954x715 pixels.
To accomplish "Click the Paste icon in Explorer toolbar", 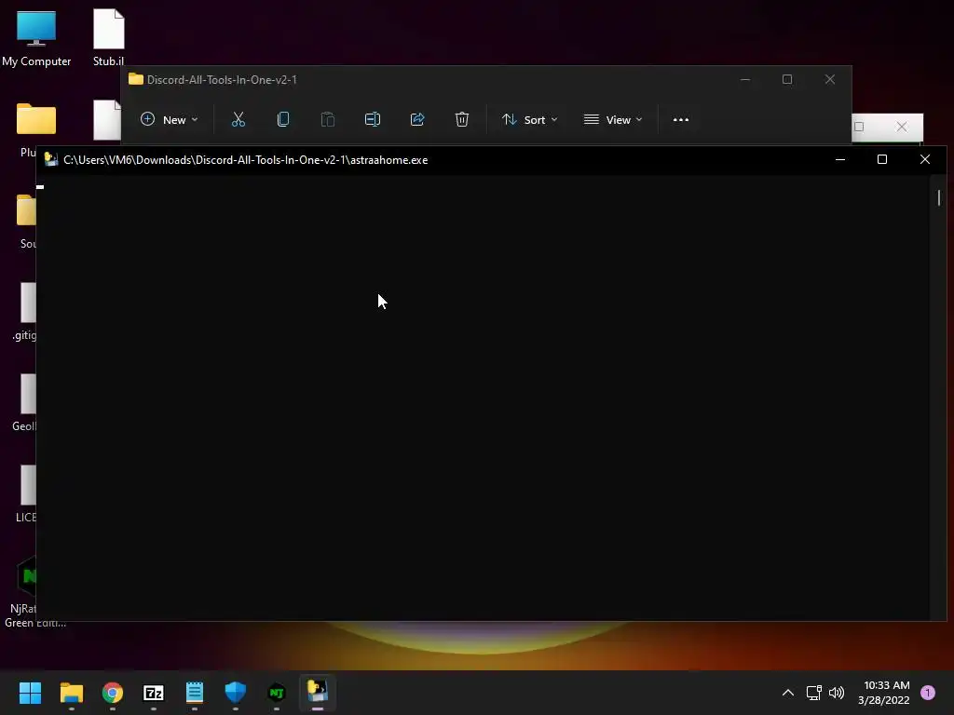I will (x=327, y=120).
